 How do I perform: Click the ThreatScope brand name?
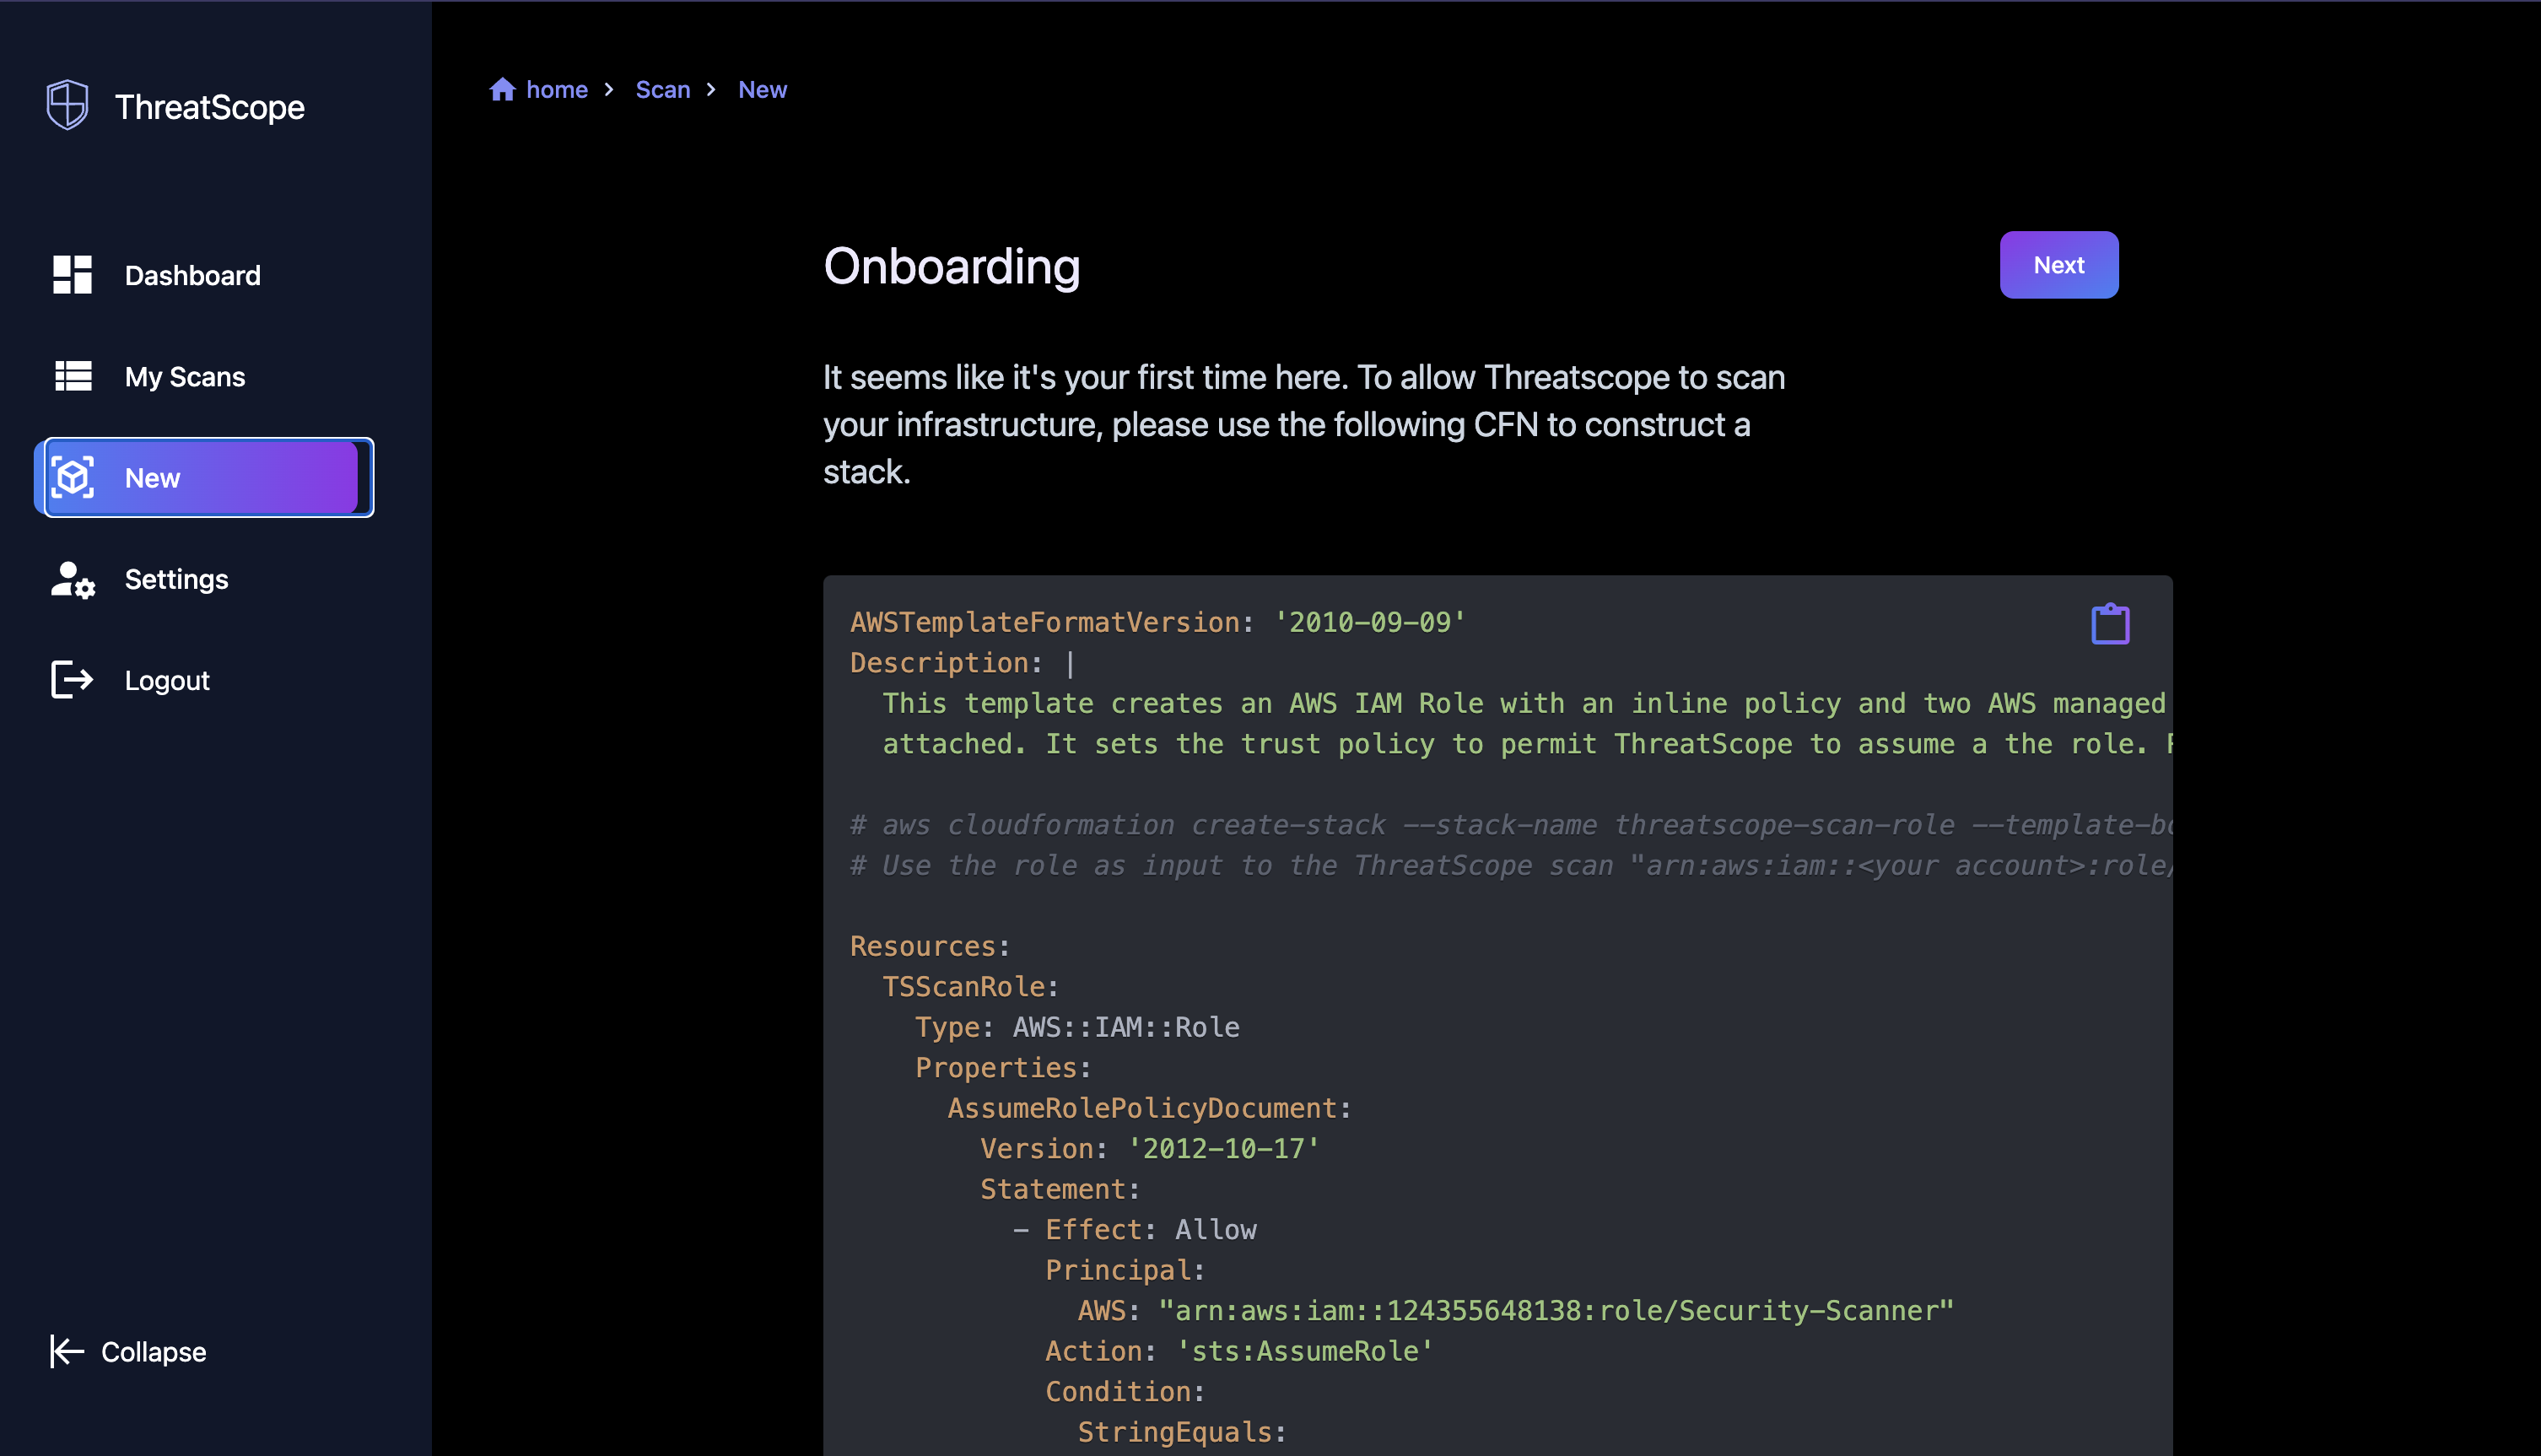210,107
